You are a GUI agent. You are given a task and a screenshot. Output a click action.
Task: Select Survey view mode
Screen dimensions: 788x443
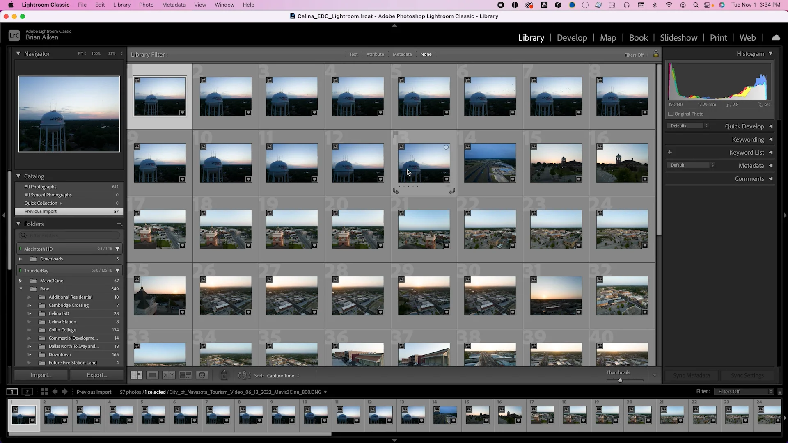click(186, 375)
